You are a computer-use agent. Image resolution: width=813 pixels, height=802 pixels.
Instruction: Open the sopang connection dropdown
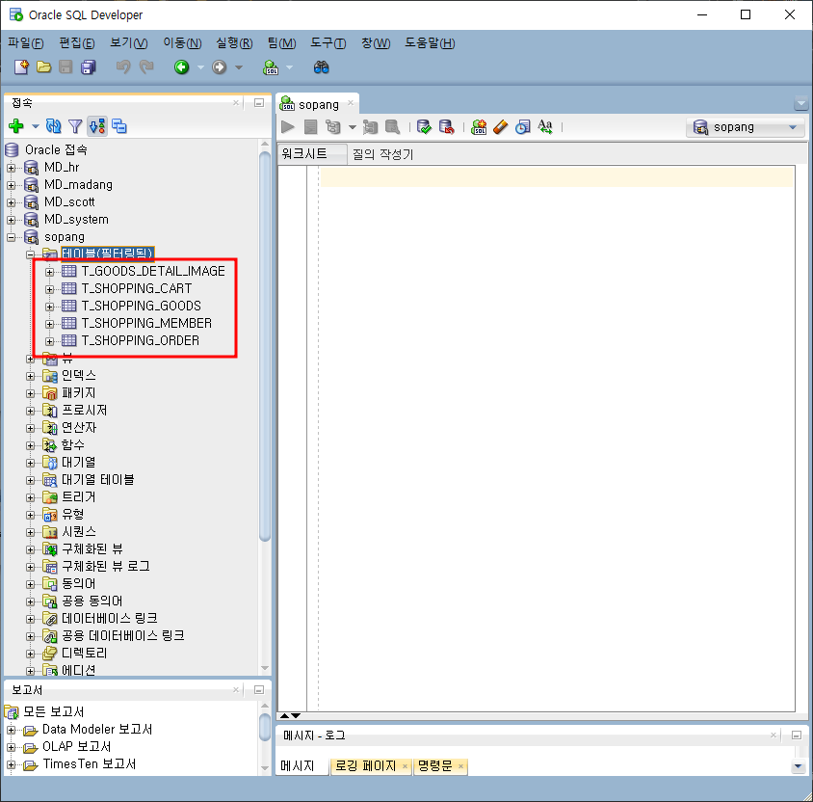[x=746, y=127]
